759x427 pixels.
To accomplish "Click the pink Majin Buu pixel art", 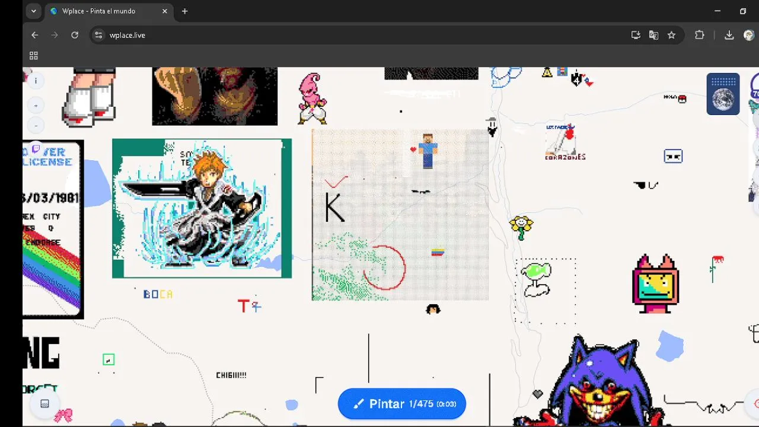I will pyautogui.click(x=312, y=98).
